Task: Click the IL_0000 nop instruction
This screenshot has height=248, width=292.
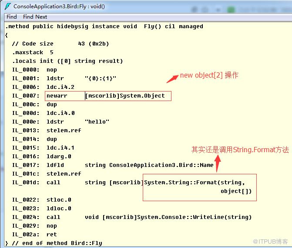Action: click(x=34, y=70)
